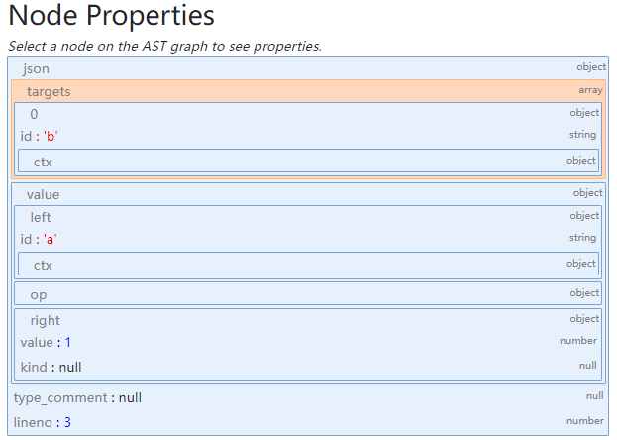Click the id 'b' property value

click(x=51, y=136)
